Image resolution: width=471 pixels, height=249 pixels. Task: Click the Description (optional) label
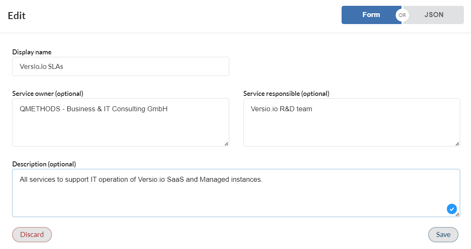pyautogui.click(x=44, y=164)
